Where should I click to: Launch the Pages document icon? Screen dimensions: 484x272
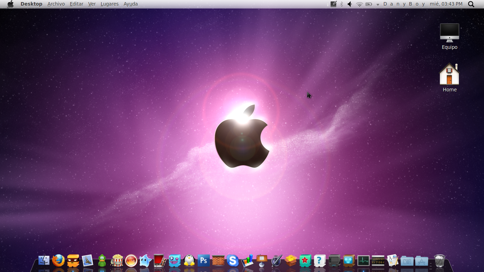tap(393, 261)
